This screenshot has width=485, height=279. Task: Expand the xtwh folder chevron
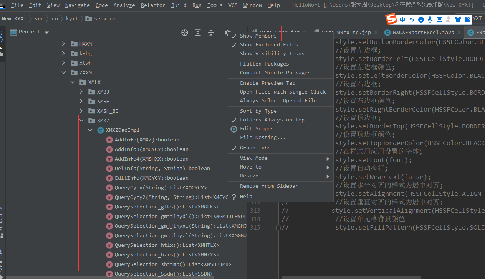[63, 63]
